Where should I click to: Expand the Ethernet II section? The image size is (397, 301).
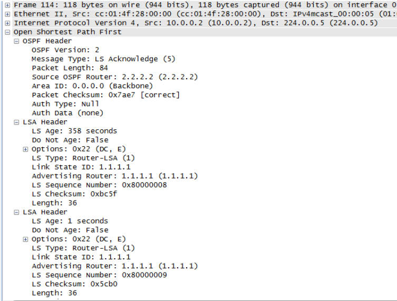[x=7, y=14]
